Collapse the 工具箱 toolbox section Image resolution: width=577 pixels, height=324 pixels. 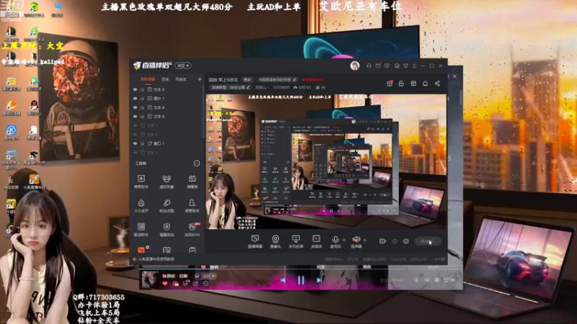197,163
